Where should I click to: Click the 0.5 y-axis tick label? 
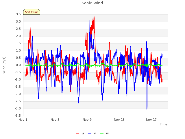click(18, 58)
